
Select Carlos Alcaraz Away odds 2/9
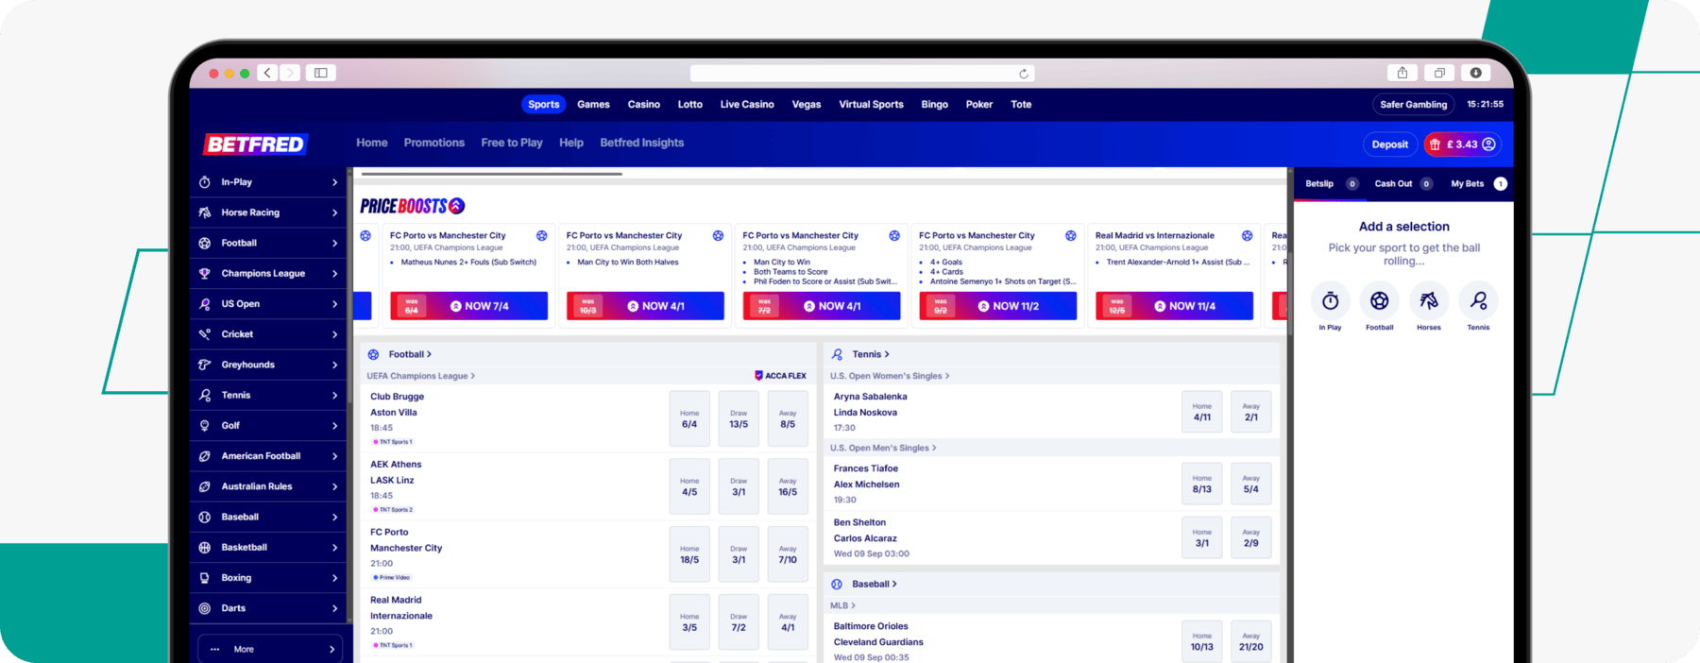coord(1251,537)
